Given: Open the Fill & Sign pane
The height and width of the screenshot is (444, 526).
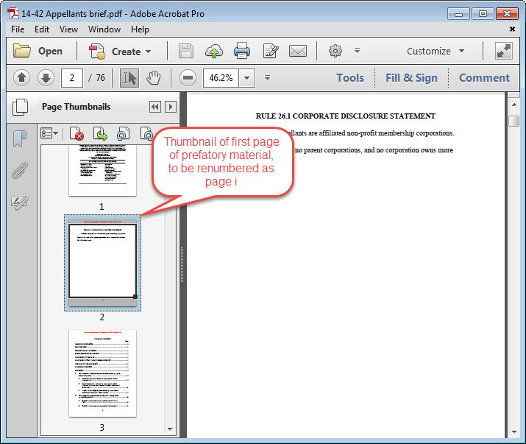Looking at the screenshot, I should tap(411, 77).
